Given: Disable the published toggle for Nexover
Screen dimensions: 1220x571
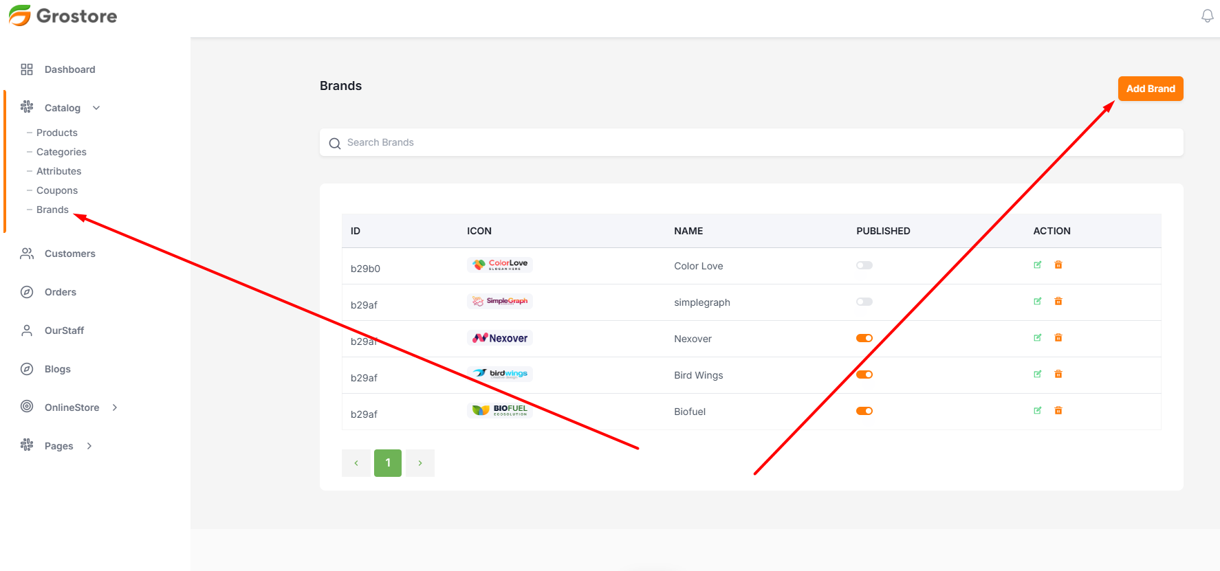Looking at the screenshot, I should tap(864, 338).
